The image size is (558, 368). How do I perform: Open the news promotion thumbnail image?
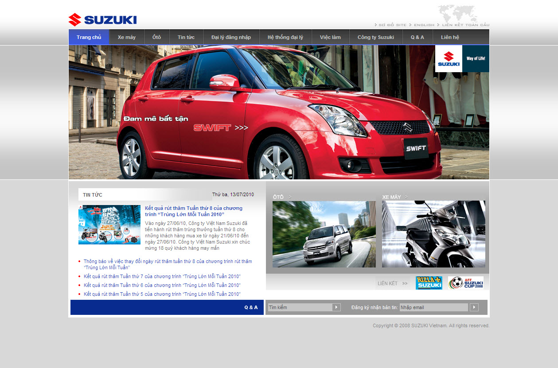[109, 225]
